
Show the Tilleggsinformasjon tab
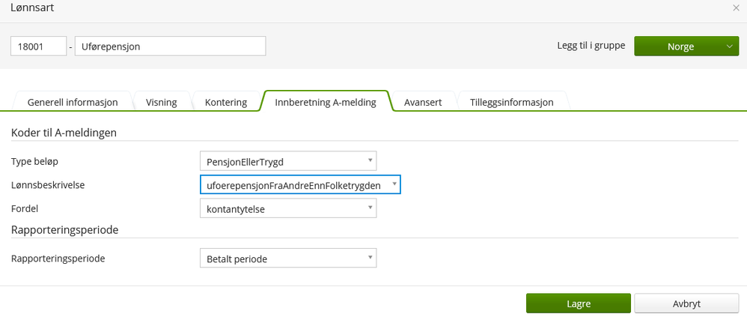click(512, 102)
